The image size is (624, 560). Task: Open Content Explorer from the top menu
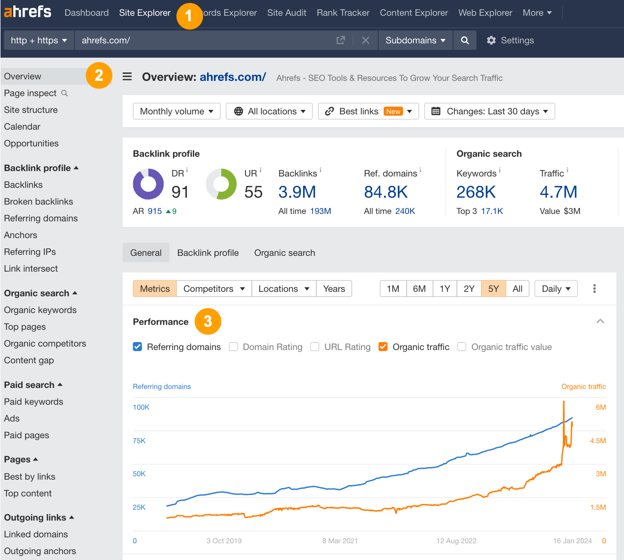(x=414, y=13)
